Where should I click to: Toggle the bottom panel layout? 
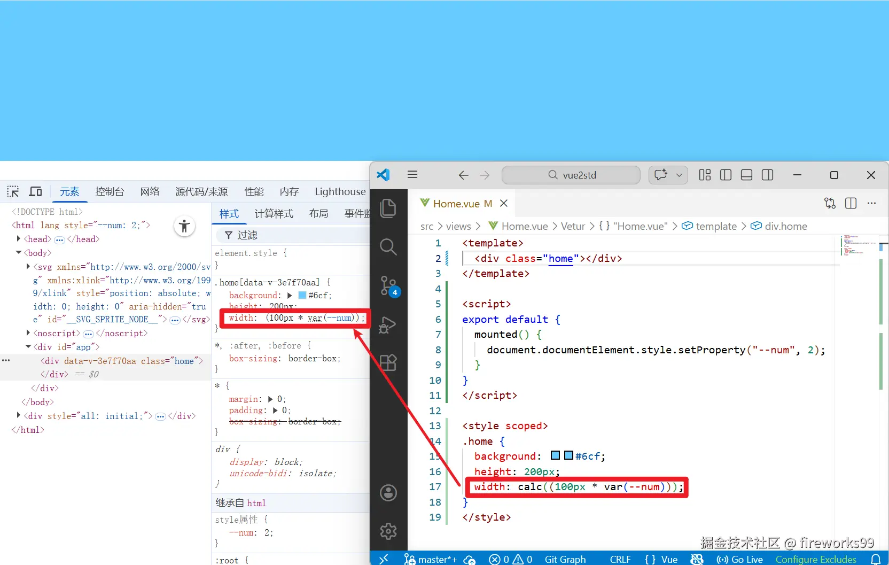746,175
